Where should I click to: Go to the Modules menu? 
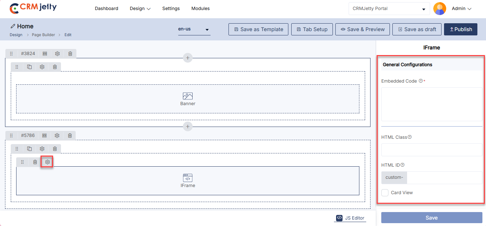[200, 9]
